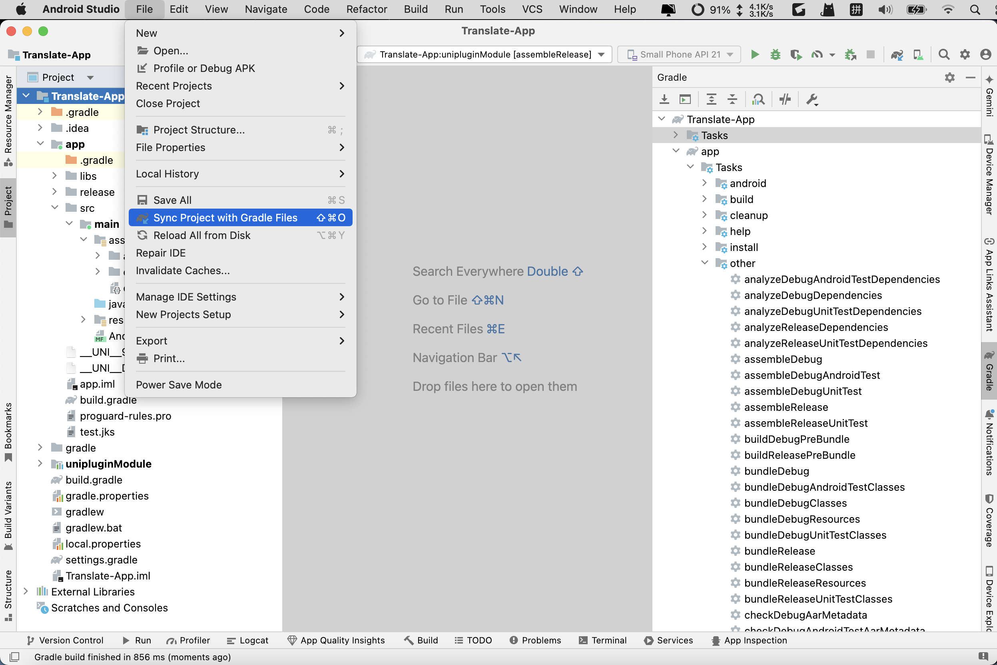Open the Terminal tool window button
997x665 pixels.
(x=602, y=640)
